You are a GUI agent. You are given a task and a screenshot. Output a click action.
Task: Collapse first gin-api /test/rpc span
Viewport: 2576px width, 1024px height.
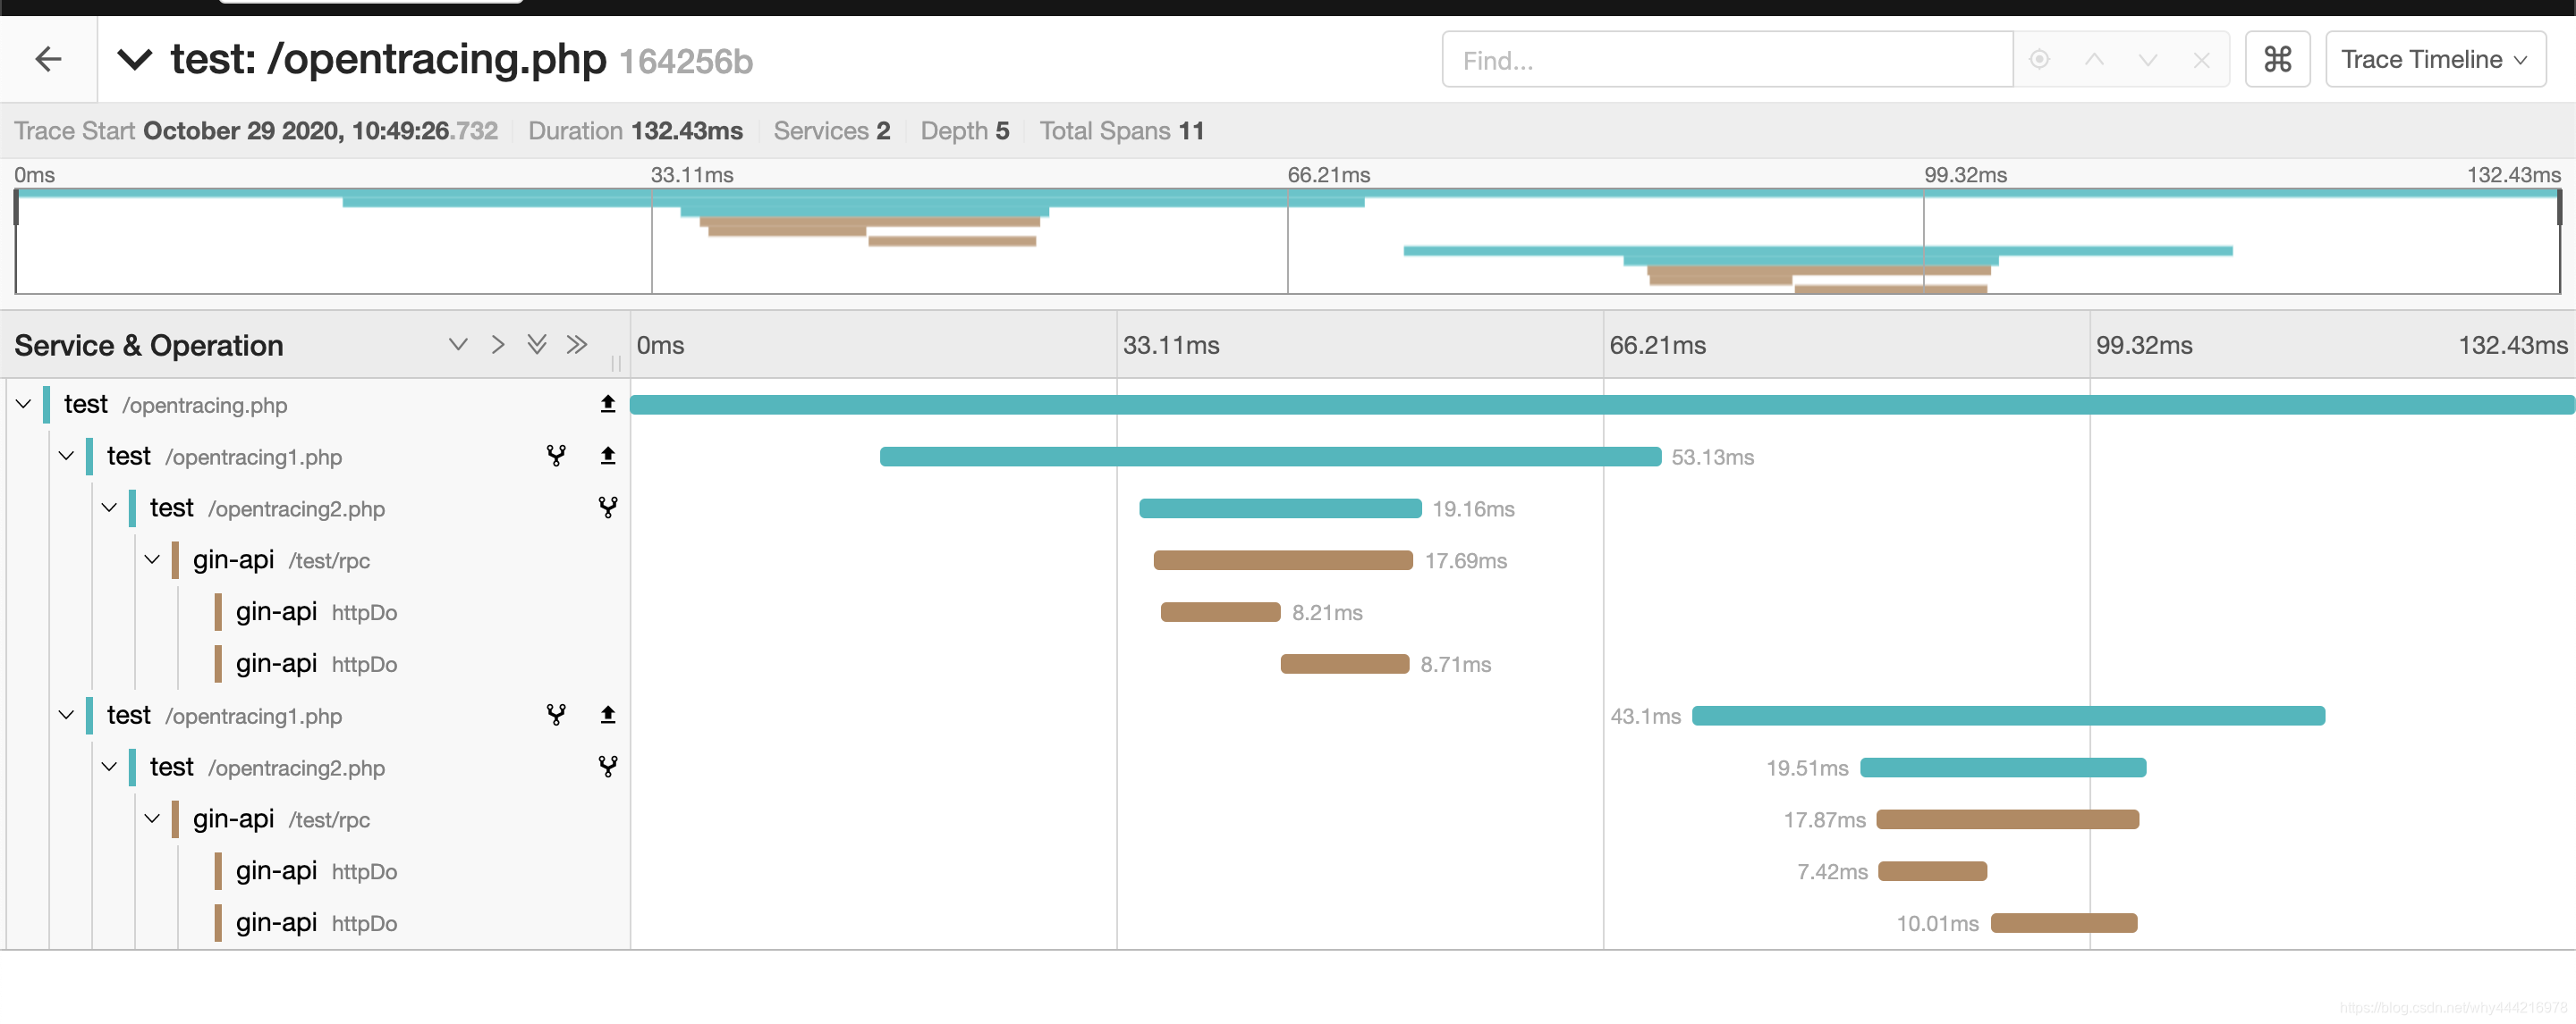point(152,559)
